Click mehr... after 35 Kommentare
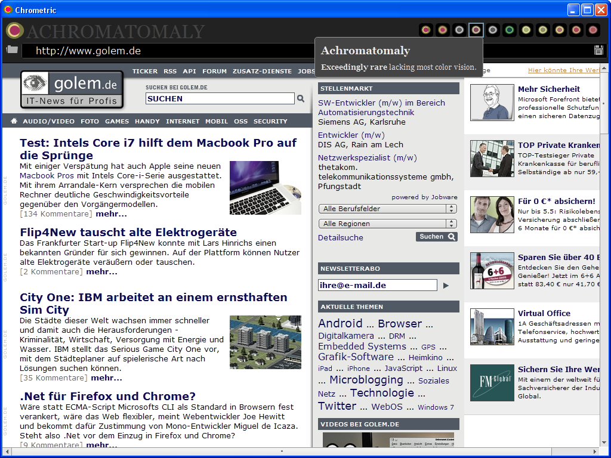The height and width of the screenshot is (458, 611). coord(106,377)
